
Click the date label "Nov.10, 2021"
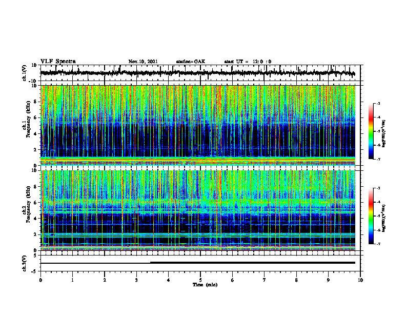(143, 62)
